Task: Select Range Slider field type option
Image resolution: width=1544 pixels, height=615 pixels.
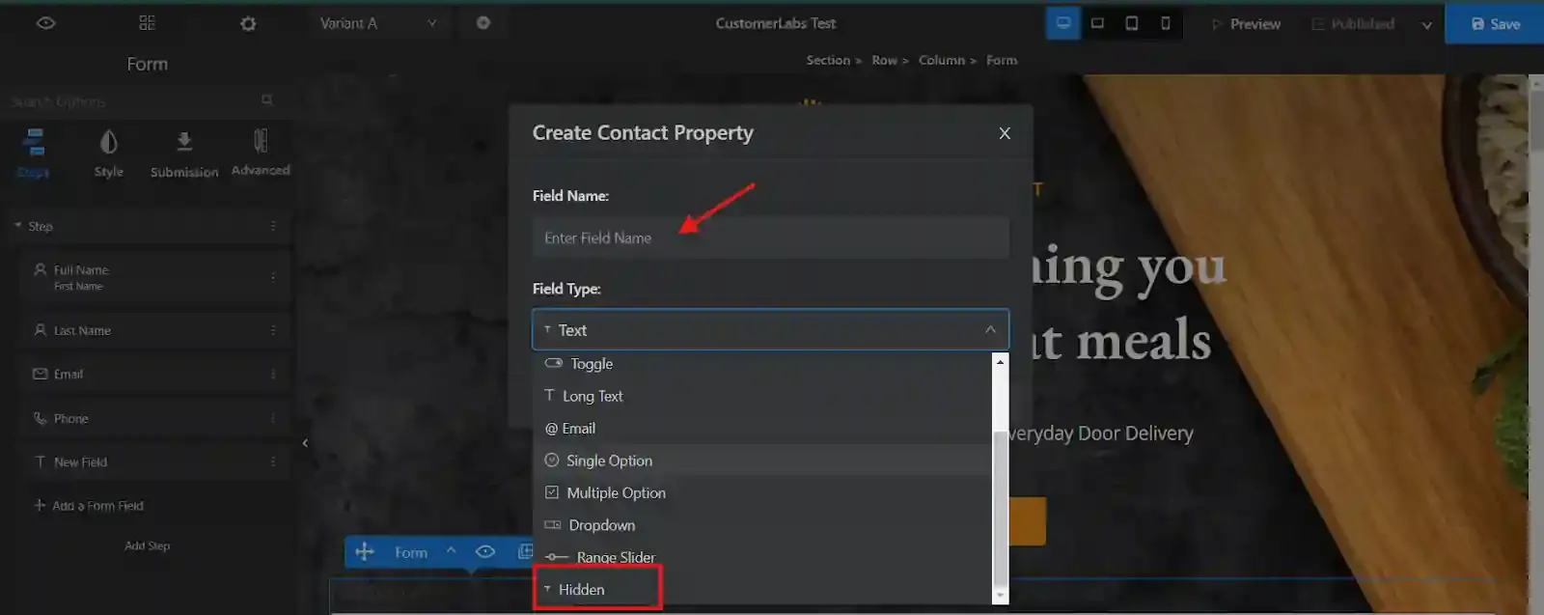Action: (x=763, y=557)
